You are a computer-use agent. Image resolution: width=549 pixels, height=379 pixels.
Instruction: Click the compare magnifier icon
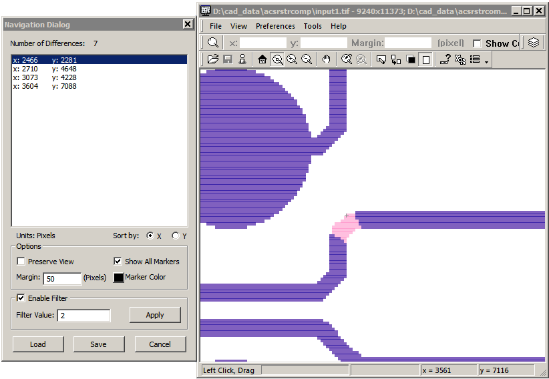(347, 59)
